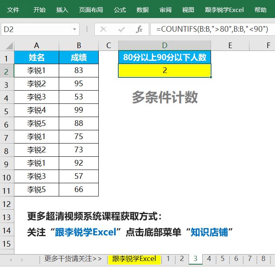Image resolution: width=275 pixels, height=267 pixels.
Task: Expand the Name Box dropdown arrow
Action: click(x=74, y=29)
